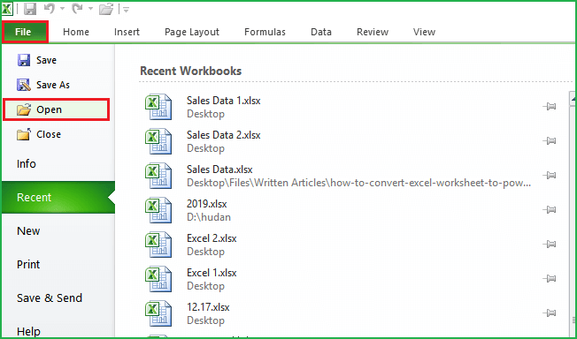577x339 pixels.
Task: Click the Save As icon in backstage menu
Action: click(x=24, y=85)
